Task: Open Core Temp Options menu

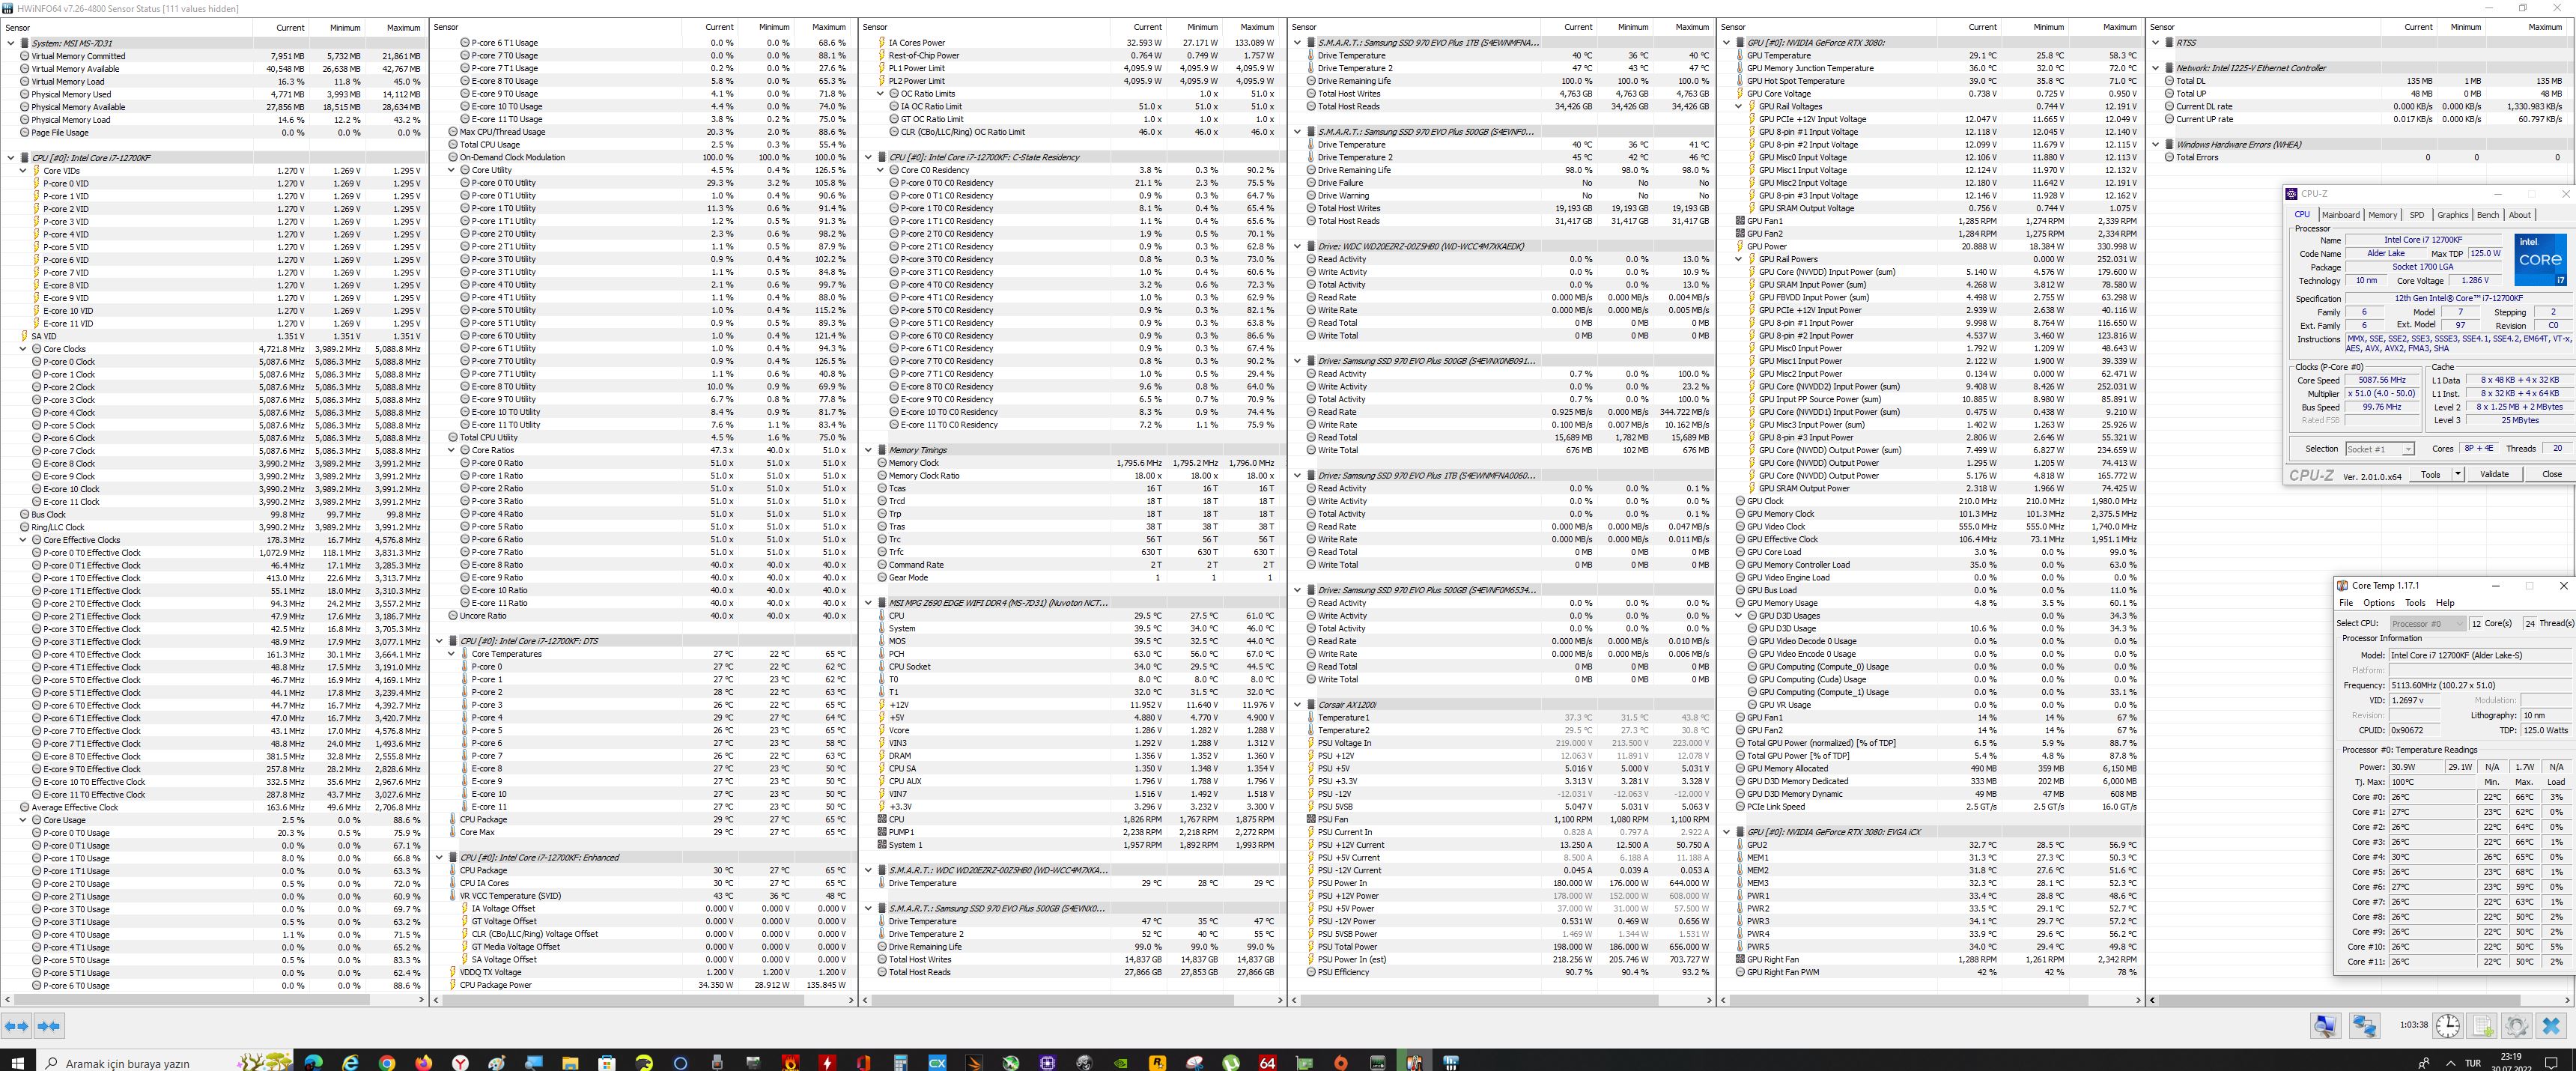Action: (2379, 603)
